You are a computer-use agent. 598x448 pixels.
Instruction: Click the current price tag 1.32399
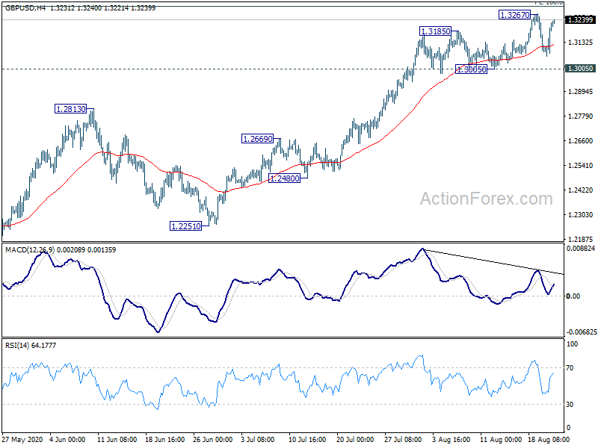(580, 20)
